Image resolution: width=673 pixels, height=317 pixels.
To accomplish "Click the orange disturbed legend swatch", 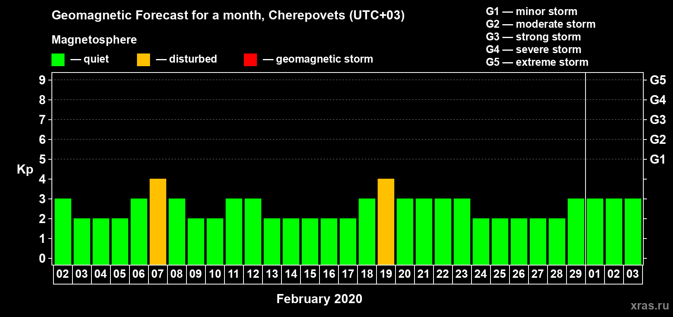I will pos(143,60).
